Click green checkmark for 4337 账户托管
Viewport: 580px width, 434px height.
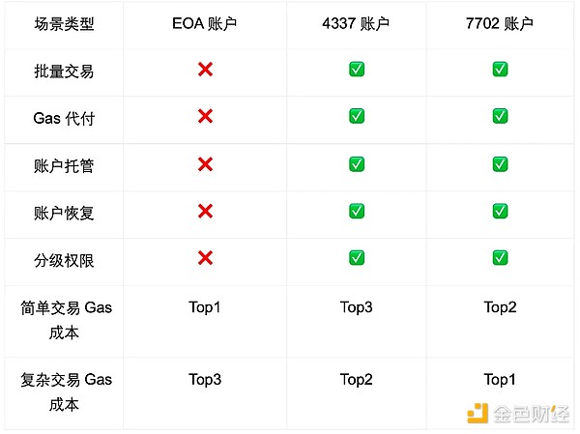357,164
